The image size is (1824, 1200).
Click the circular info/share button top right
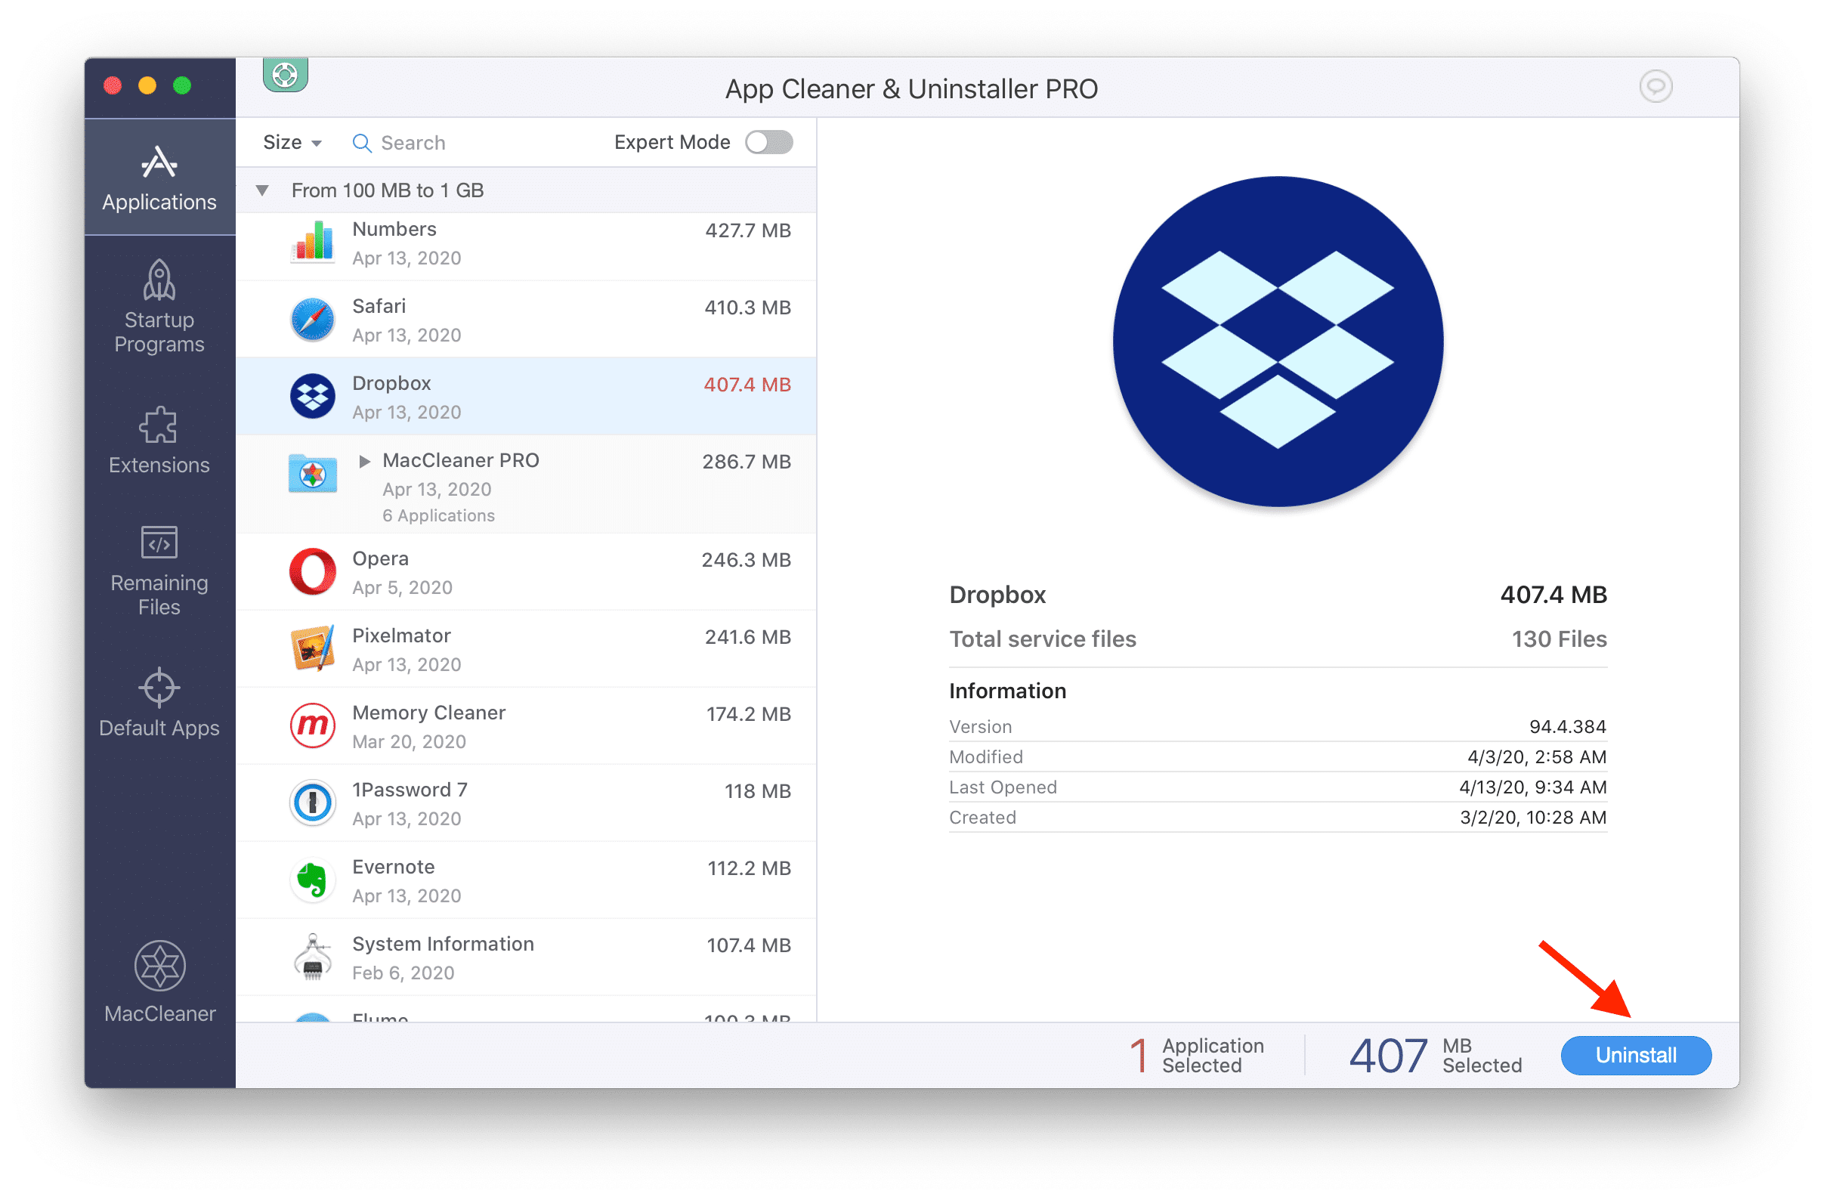click(1656, 87)
